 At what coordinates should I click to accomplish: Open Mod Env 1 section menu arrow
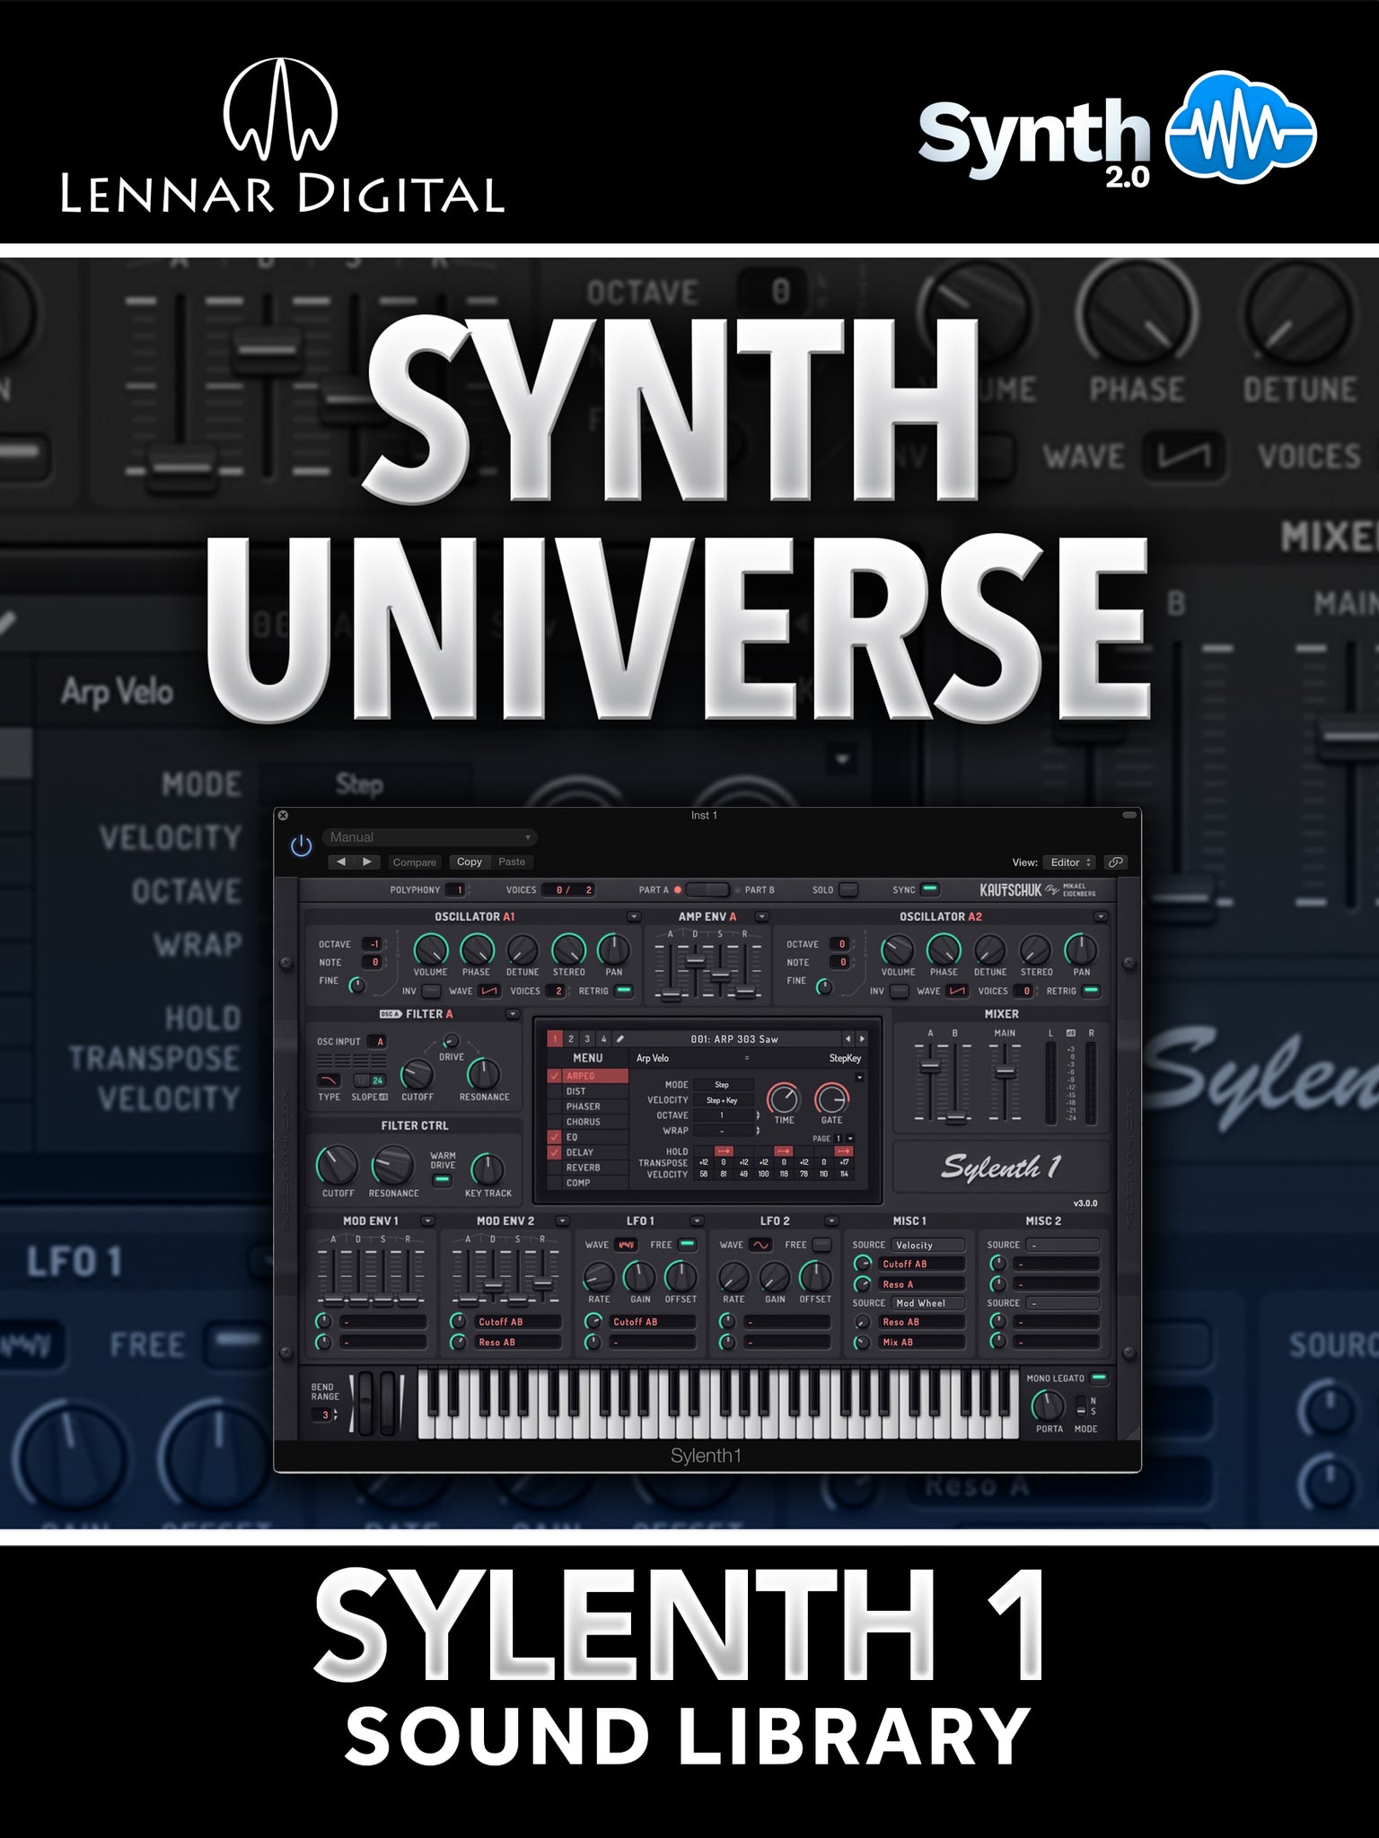(x=427, y=1221)
